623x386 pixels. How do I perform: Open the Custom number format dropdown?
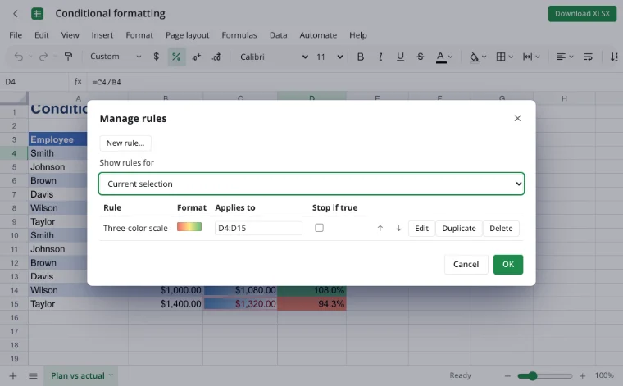point(116,57)
